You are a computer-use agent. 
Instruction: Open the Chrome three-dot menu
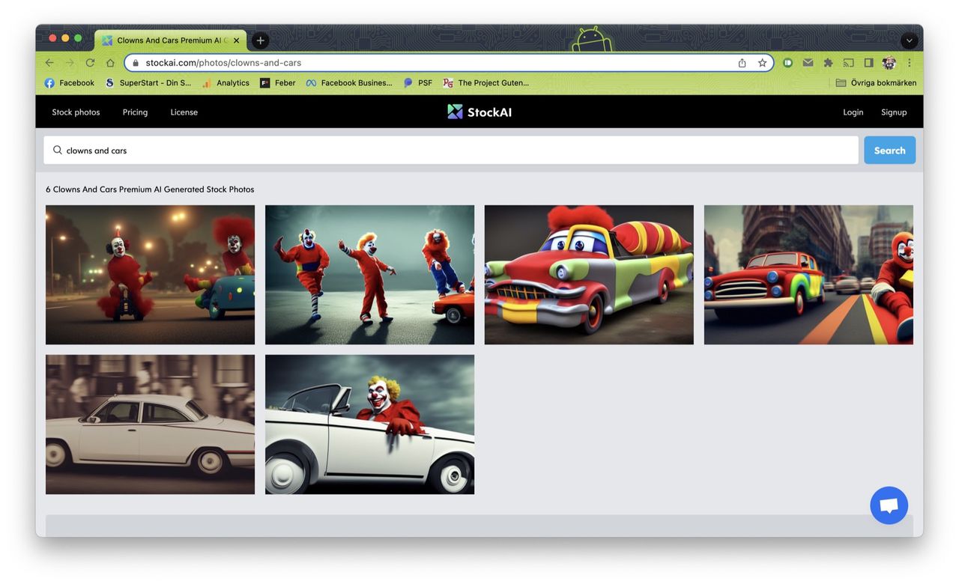(x=910, y=63)
